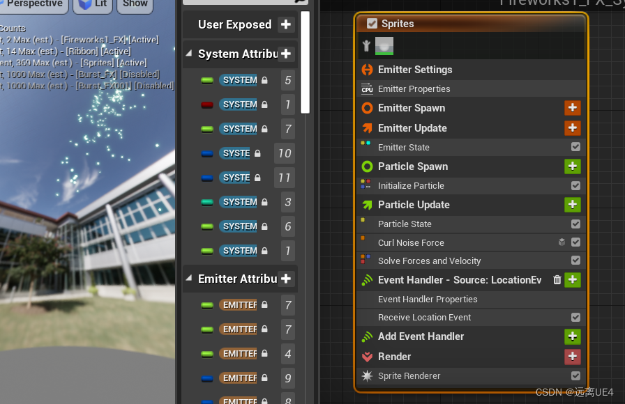The image size is (625, 404).
Task: Select the Emitter Spawn stage
Action: (x=412, y=108)
